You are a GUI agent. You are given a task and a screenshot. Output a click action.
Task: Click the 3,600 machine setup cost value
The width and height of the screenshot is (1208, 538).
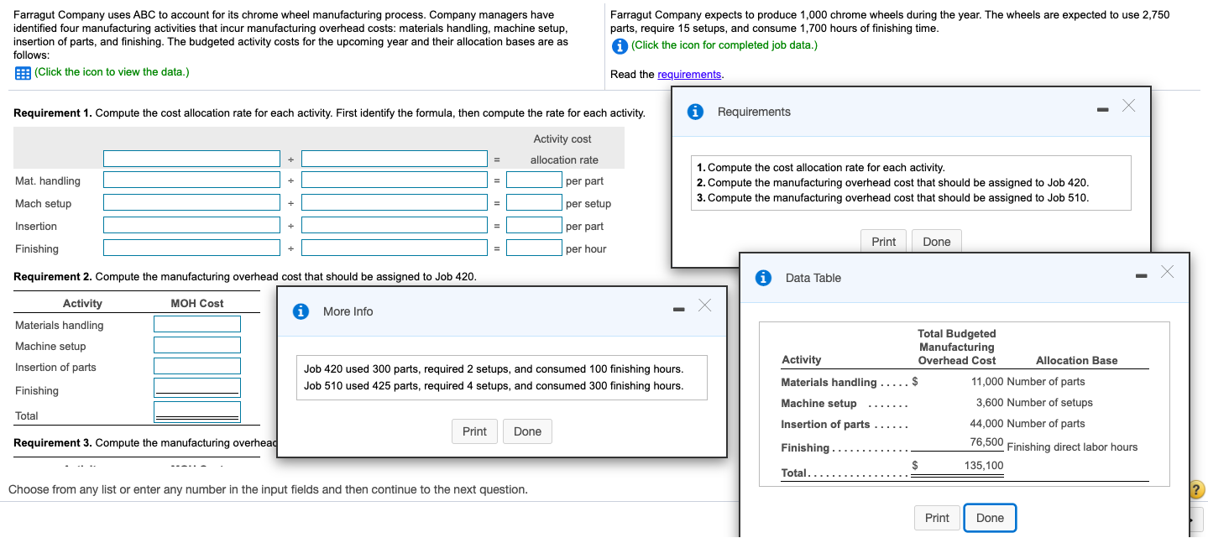(989, 403)
